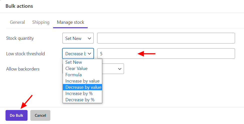The height and width of the screenshot is (124, 244).
Task: Focus the Low stock threshold value field
Action: point(166,53)
